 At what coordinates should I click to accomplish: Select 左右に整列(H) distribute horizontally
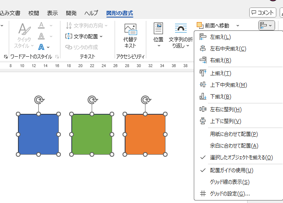tap(239, 109)
